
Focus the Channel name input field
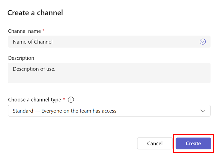pyautogui.click(x=109, y=42)
